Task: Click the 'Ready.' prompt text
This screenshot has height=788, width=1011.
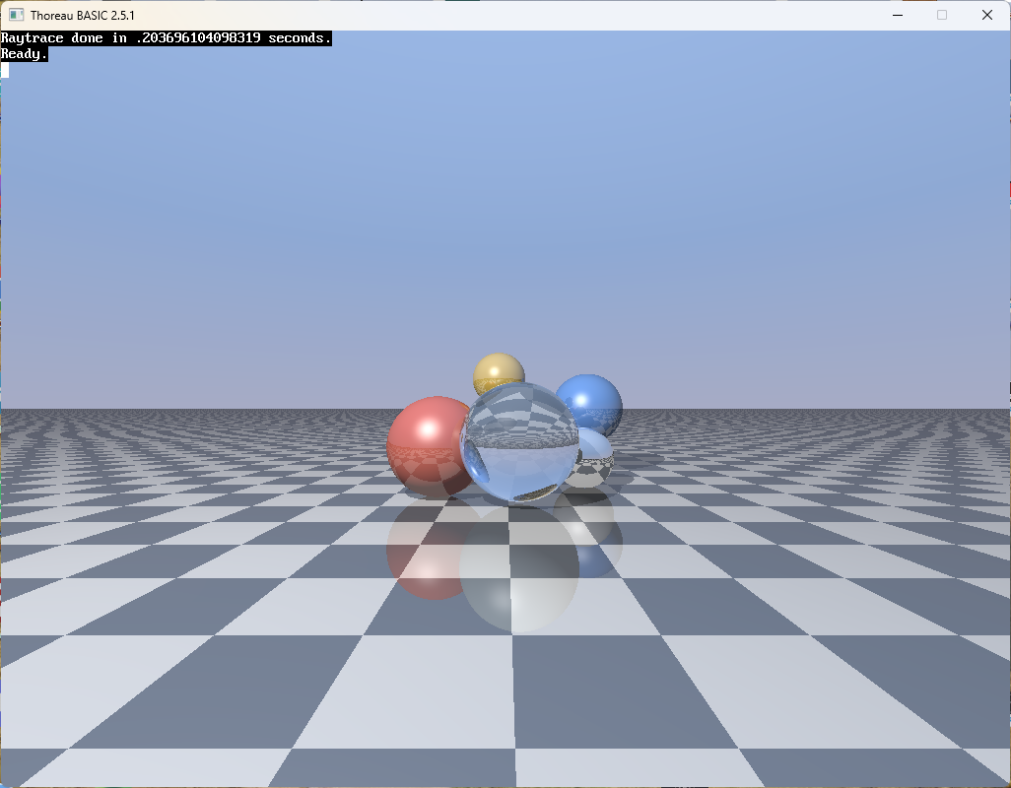Action: click(25, 54)
